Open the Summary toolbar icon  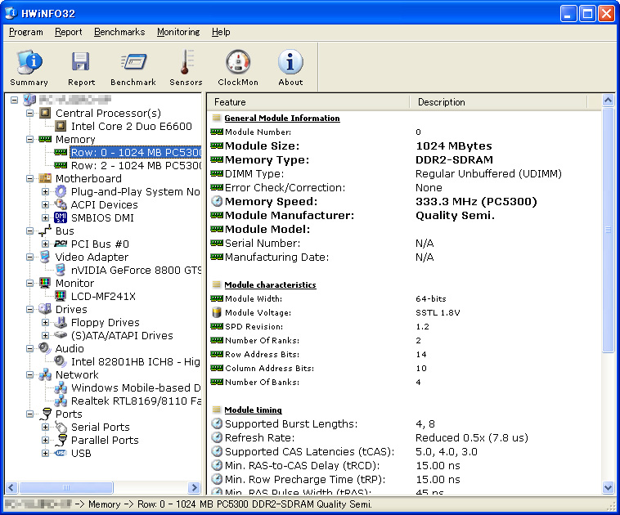(29, 67)
